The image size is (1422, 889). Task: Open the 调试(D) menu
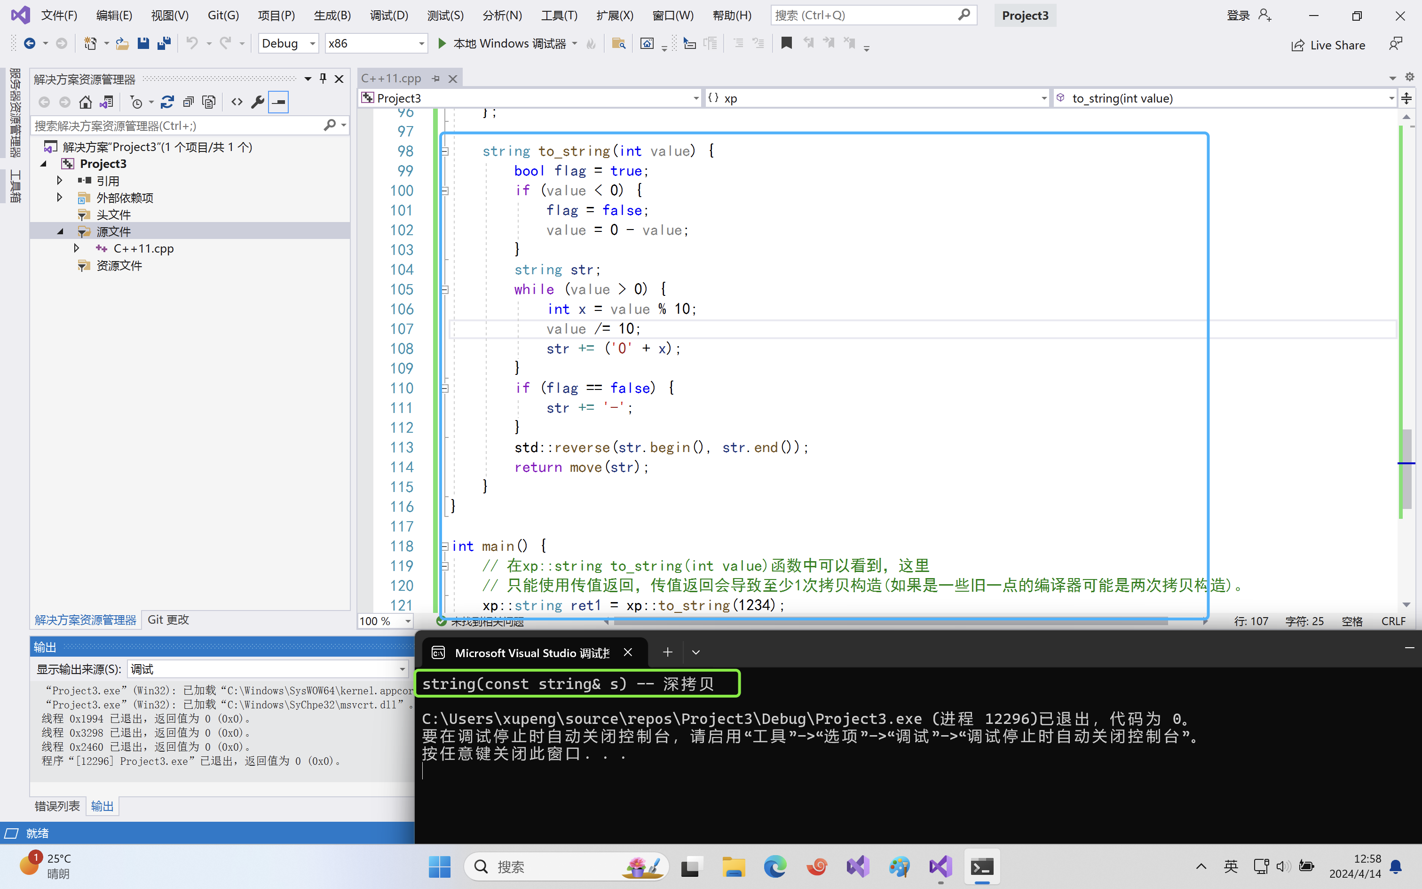click(388, 15)
